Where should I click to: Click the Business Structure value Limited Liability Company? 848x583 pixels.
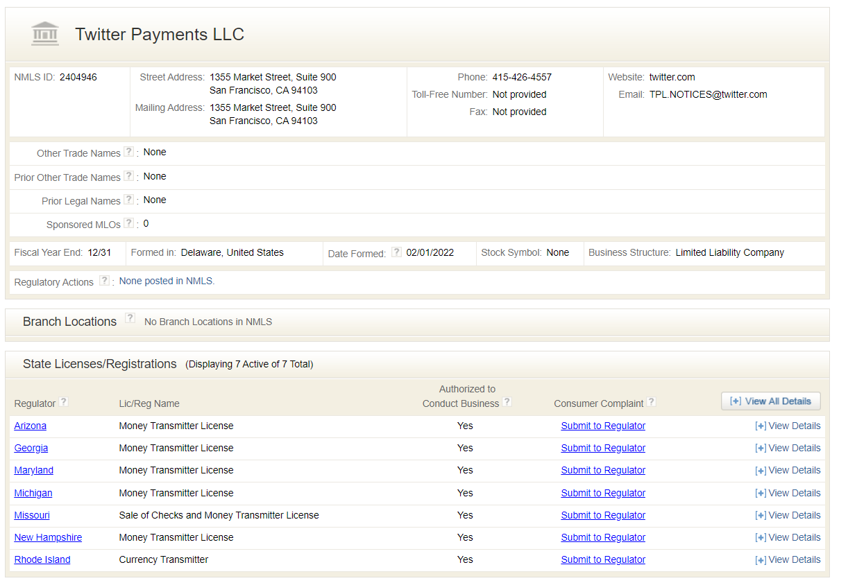pyautogui.click(x=730, y=252)
